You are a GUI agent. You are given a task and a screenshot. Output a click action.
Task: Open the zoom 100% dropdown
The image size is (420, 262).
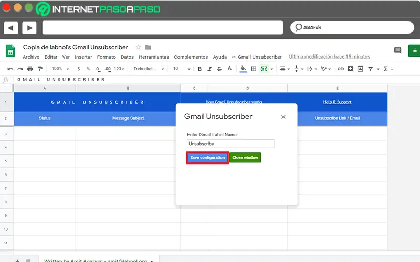pyautogui.click(x=60, y=69)
